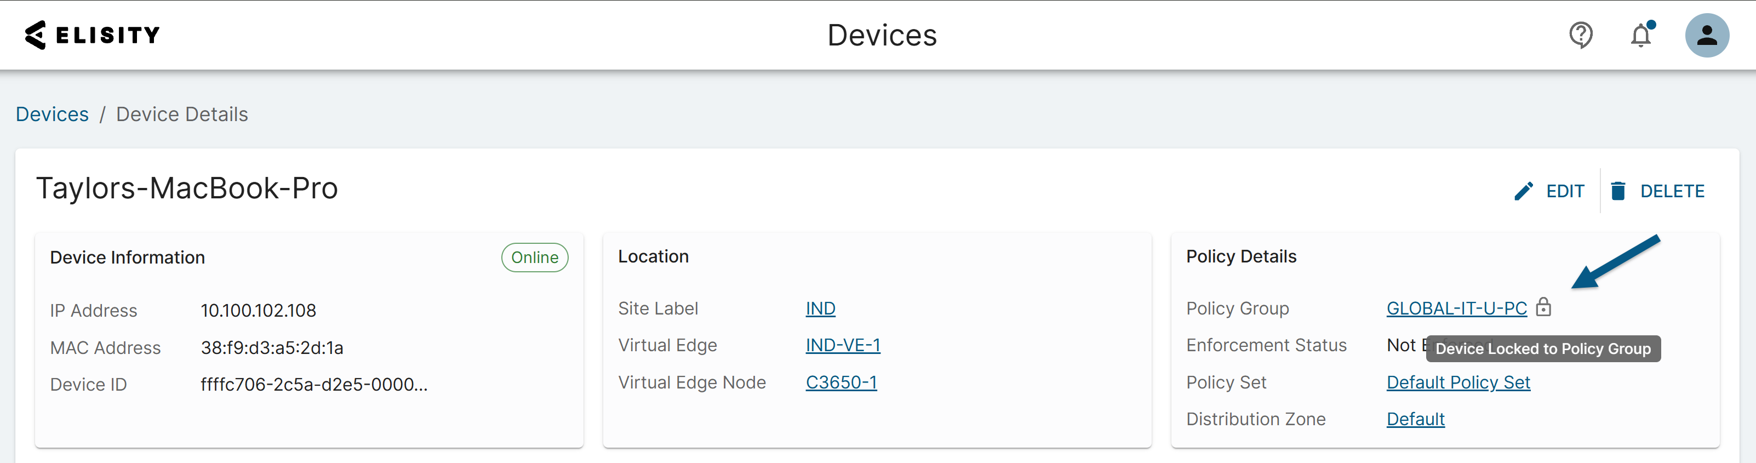Click the truncated Device ID value
Image resolution: width=1756 pixels, height=463 pixels.
313,385
